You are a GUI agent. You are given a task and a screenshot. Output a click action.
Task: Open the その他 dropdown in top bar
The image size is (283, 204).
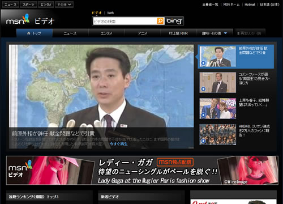tap(64, 5)
